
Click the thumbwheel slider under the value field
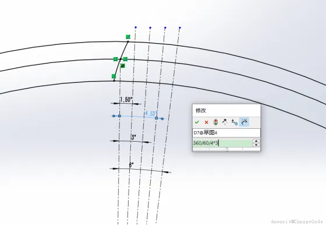click(226, 149)
